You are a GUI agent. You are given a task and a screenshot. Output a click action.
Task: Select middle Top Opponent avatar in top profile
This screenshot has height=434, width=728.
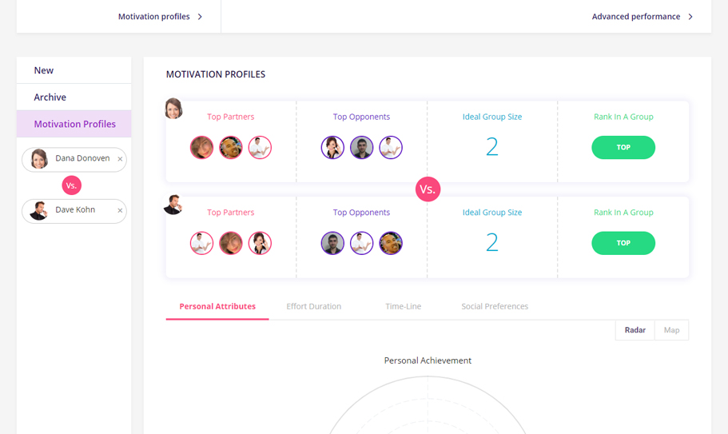click(361, 148)
